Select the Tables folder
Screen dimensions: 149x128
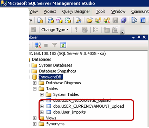[52, 89]
